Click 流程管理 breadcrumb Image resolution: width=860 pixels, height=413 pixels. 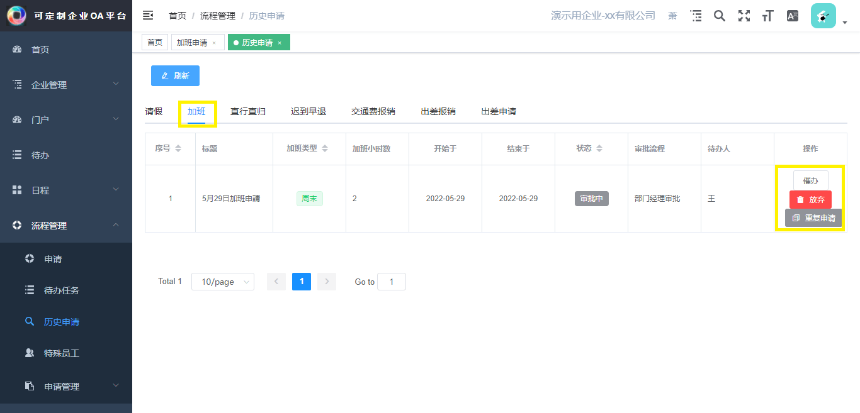[217, 16]
